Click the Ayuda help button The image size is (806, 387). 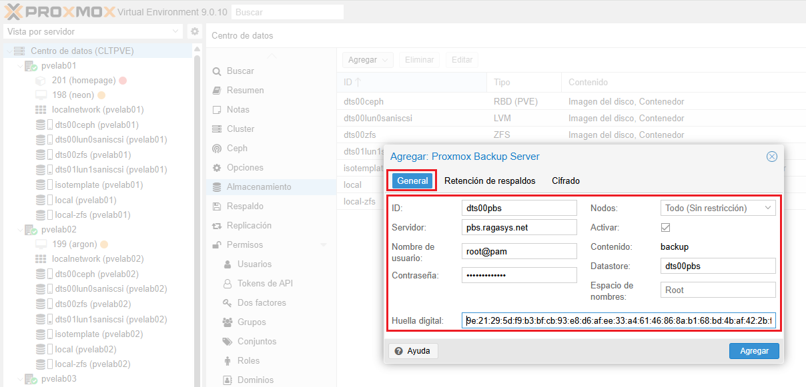coord(413,351)
